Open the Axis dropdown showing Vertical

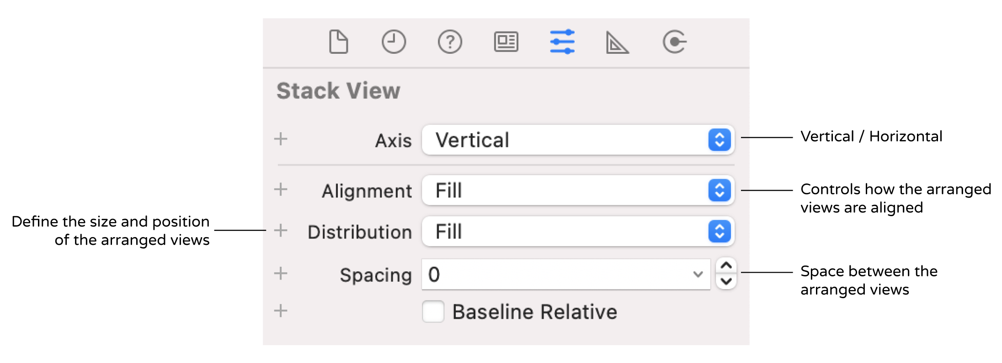578,140
